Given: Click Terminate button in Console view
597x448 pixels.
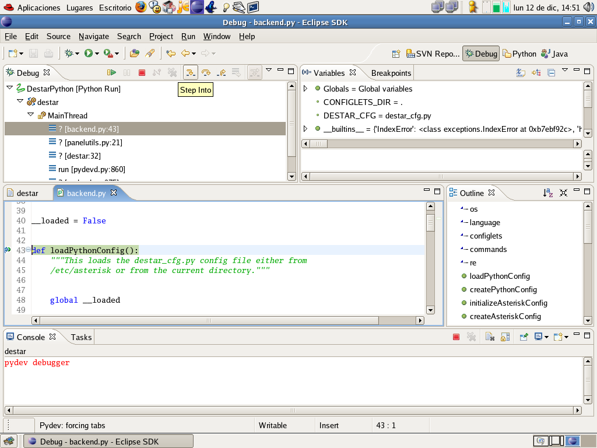Looking at the screenshot, I should (456, 337).
